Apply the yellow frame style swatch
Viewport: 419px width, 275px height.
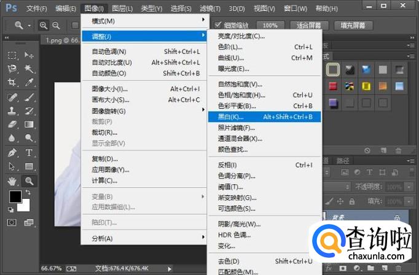coord(366,86)
